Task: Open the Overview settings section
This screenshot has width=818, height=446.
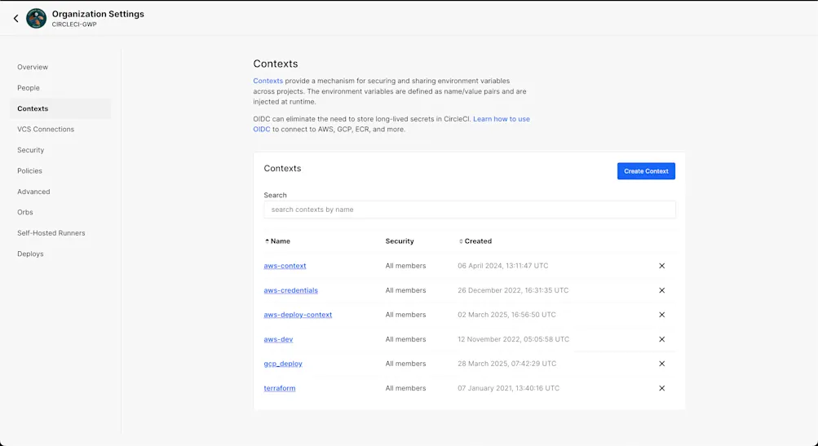Action: (x=33, y=67)
